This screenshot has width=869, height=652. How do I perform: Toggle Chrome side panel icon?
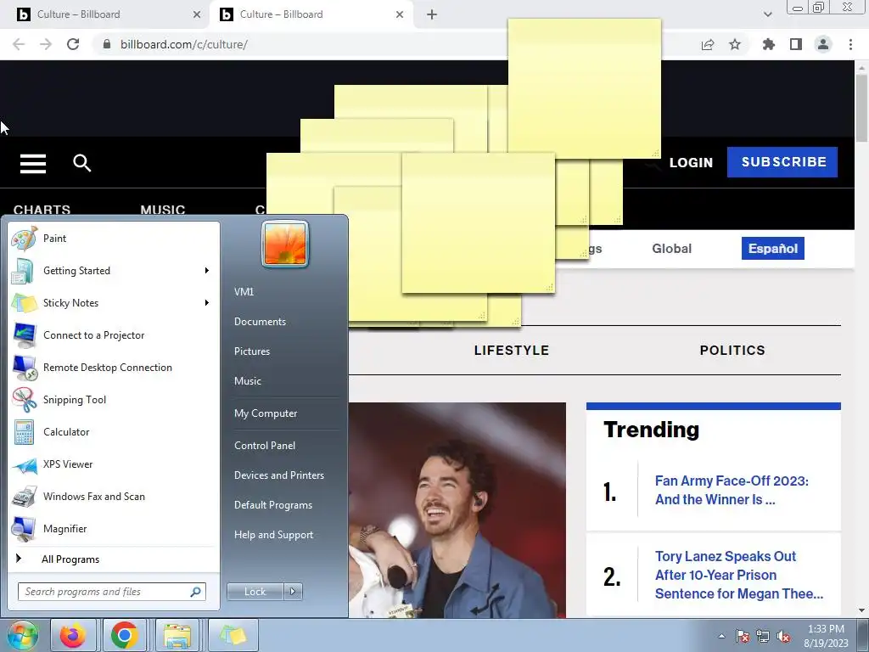796,44
